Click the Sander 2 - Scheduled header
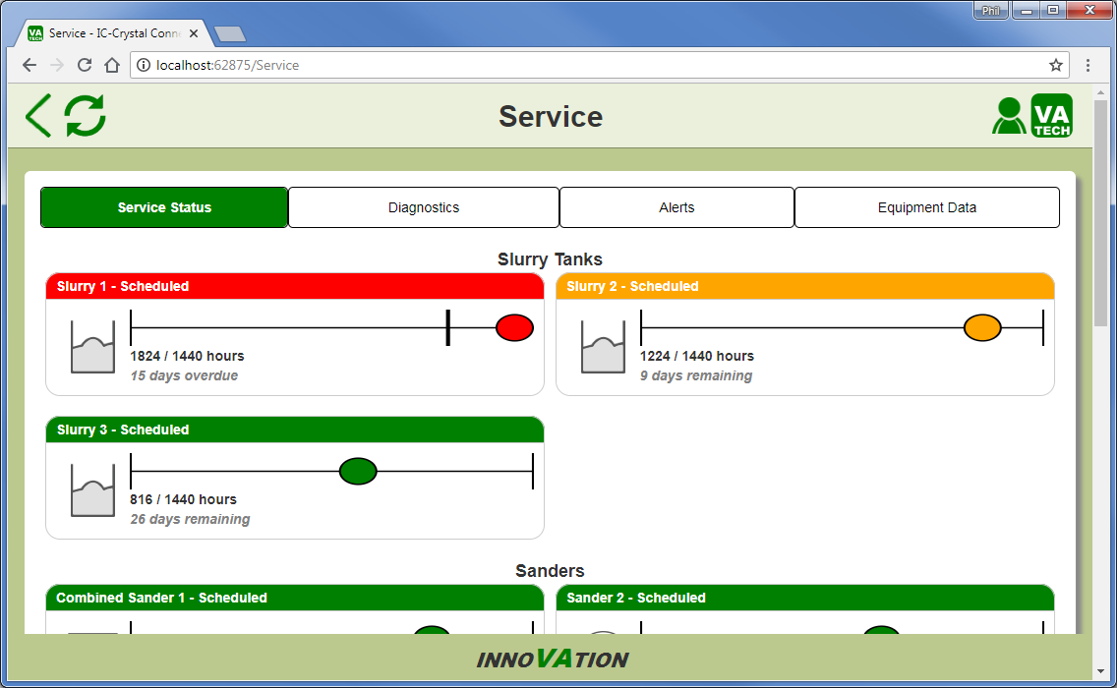The image size is (1117, 688). [804, 598]
